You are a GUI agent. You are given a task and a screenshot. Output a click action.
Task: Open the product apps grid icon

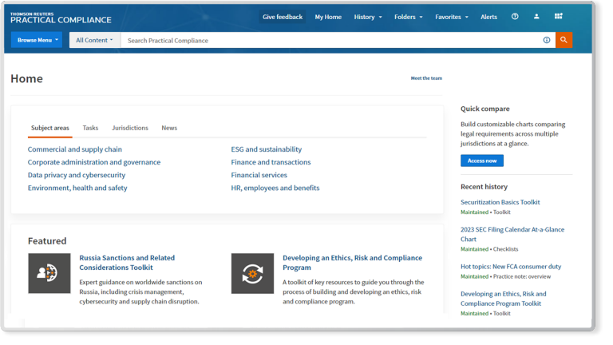(x=559, y=17)
